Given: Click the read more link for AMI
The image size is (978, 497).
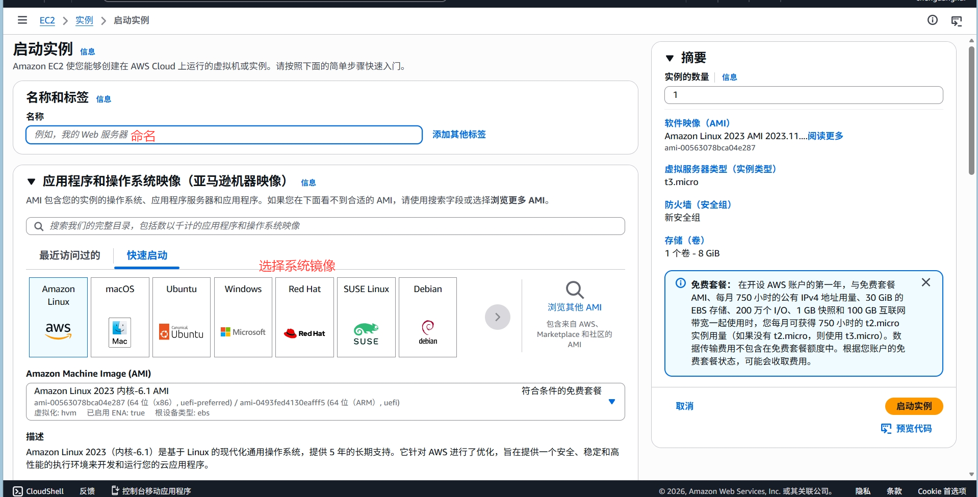Looking at the screenshot, I should click(826, 136).
